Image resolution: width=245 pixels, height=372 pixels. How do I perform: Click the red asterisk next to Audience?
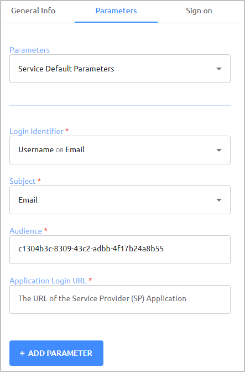46,230
